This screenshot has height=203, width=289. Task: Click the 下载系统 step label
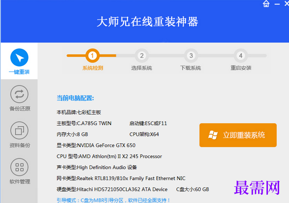190,68
